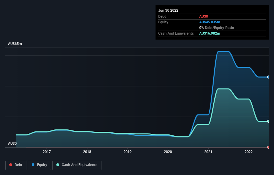Click the 0% Debt/Equity Ratio text
Screen dimensions: 274x175
(x=217, y=28)
